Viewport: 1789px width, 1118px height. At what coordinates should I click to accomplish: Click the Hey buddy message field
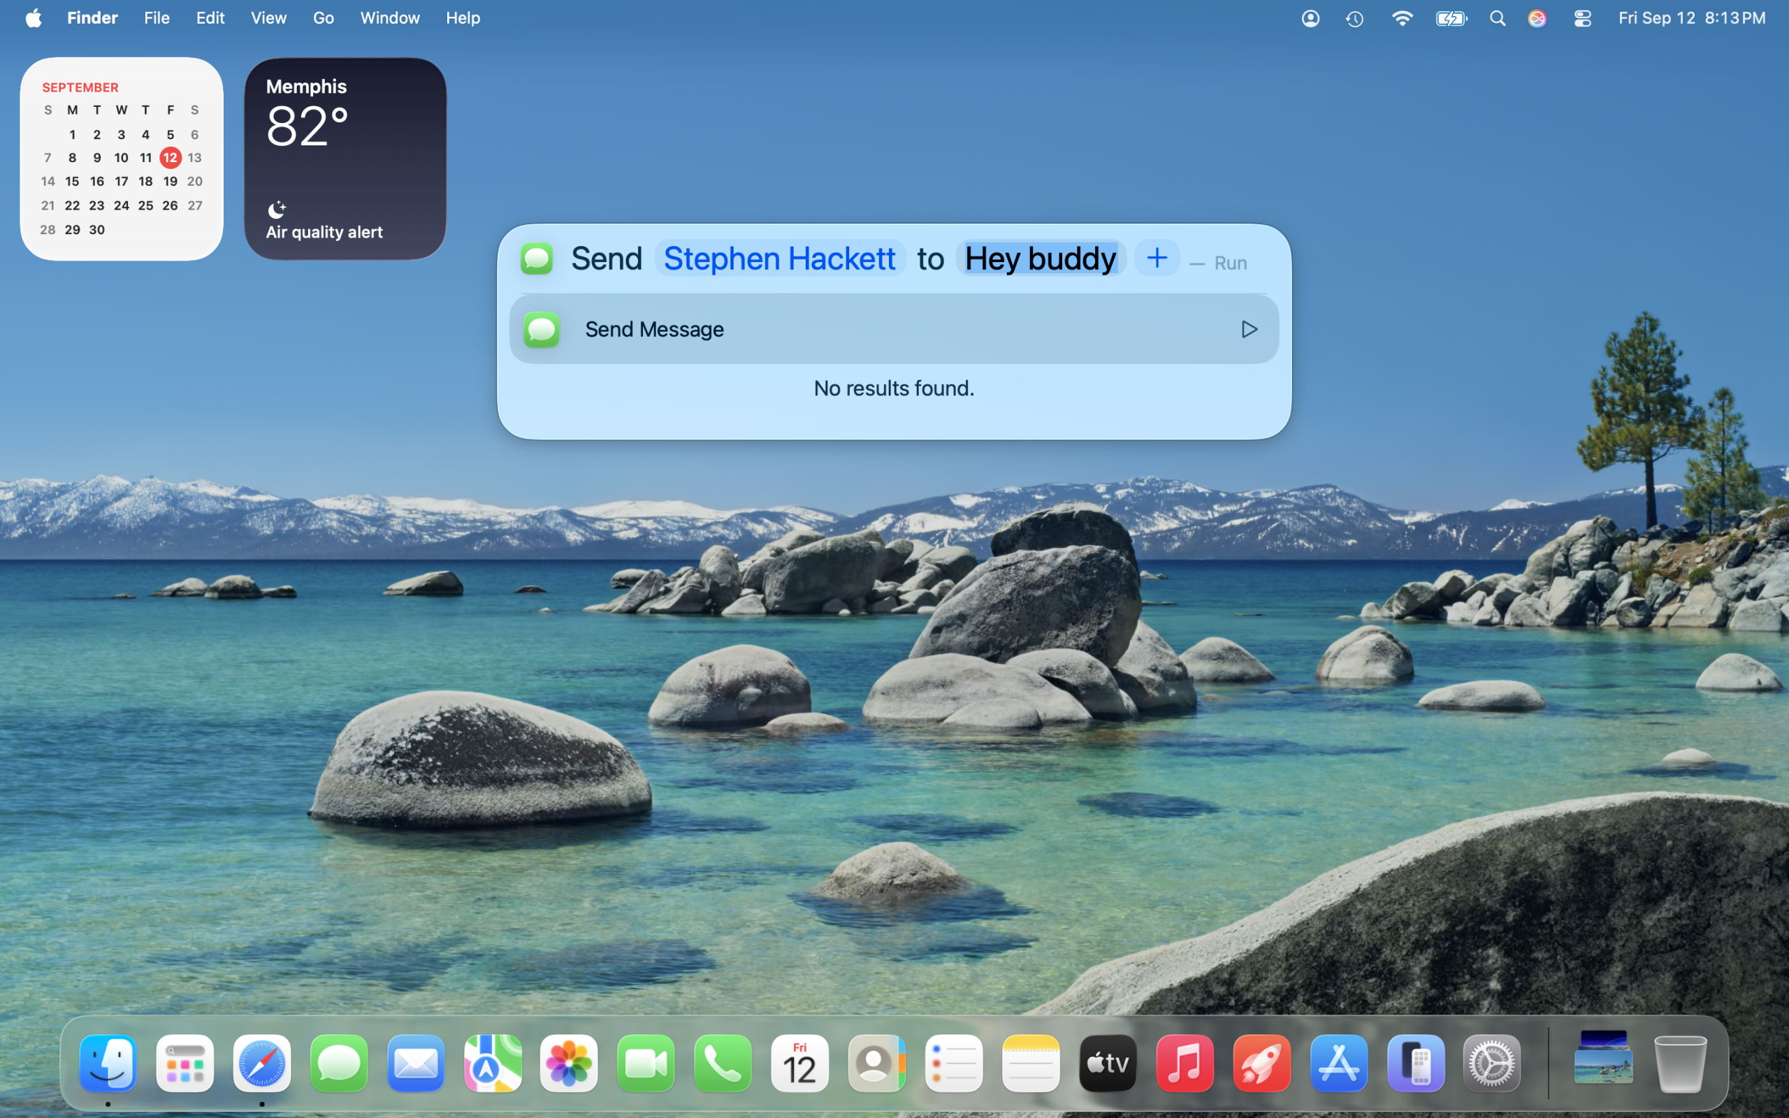[x=1040, y=259]
